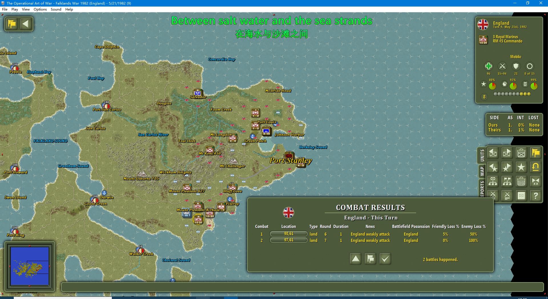The width and height of the screenshot is (548, 299).
Task: Confirm with the checkmark button in Combat Results
Action: pos(385,259)
